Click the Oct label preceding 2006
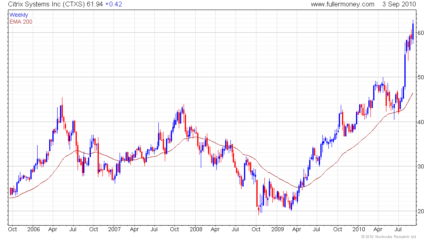Viewport: 440px width, 240px height. (13, 229)
